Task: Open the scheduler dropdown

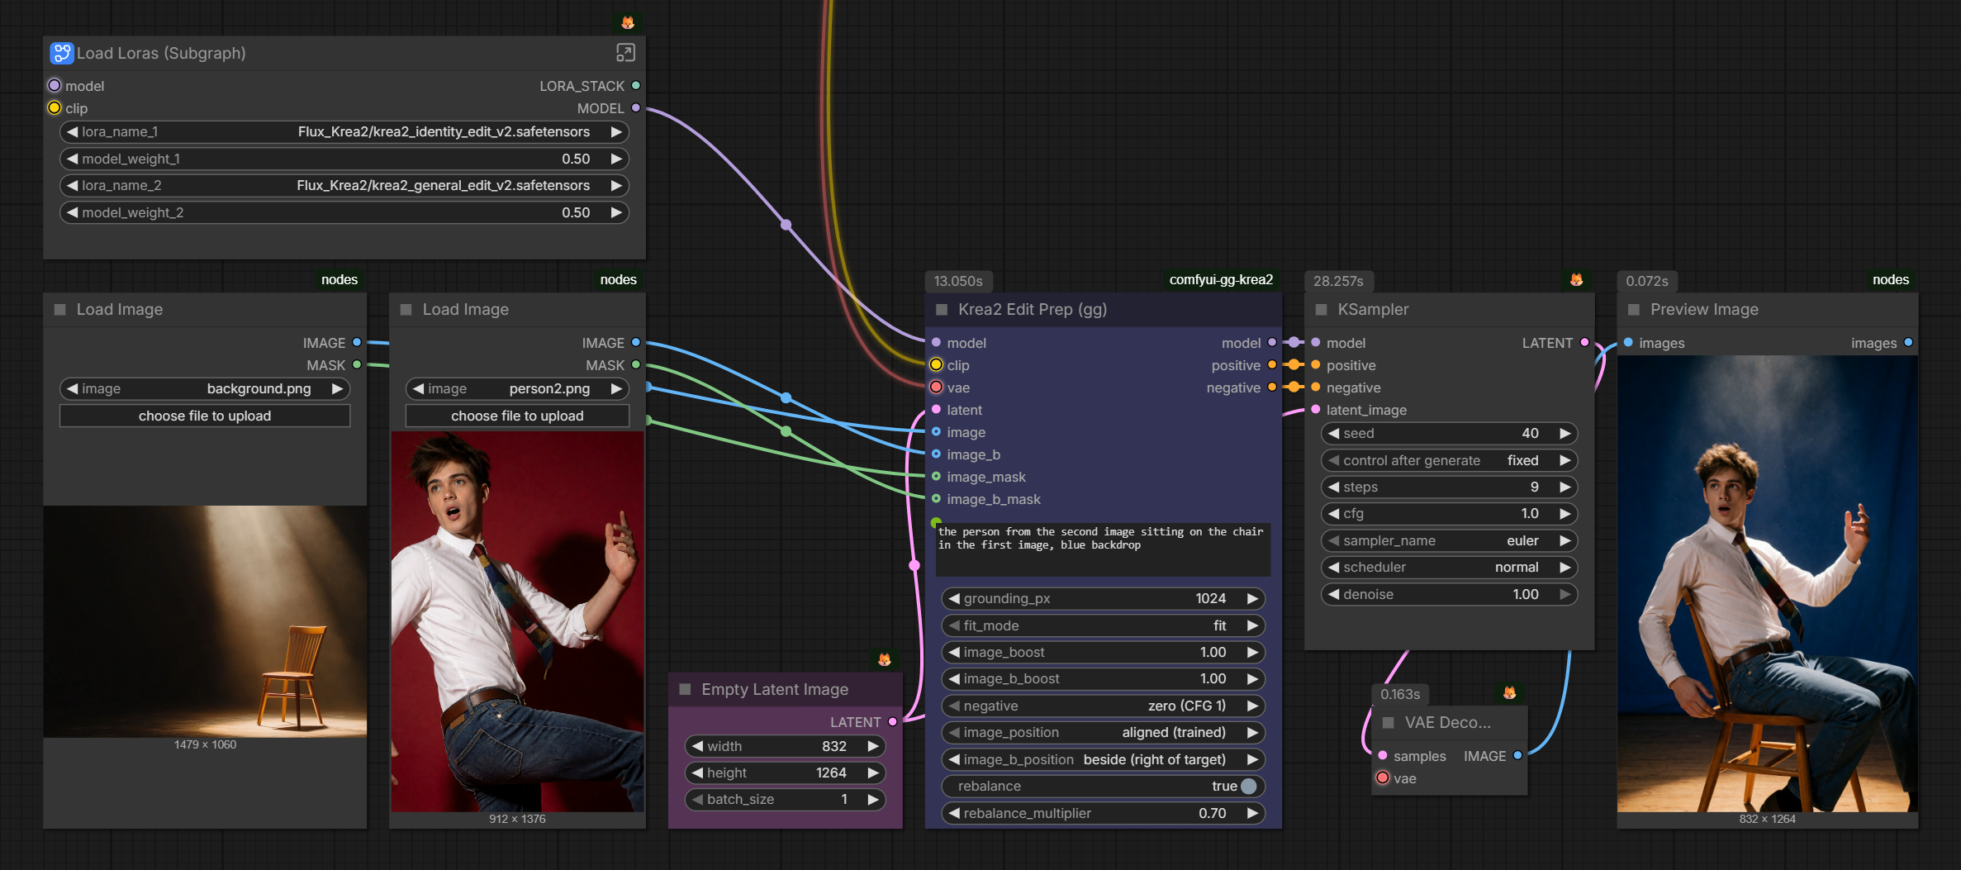Action: [x=1449, y=568]
